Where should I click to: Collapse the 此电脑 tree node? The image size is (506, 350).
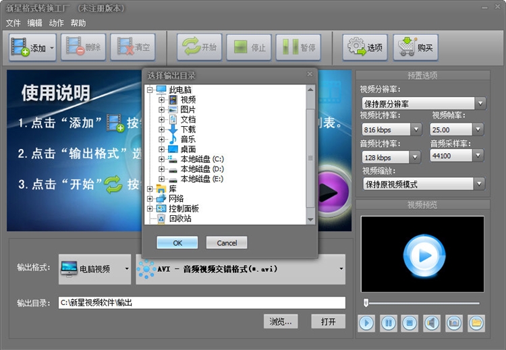(150, 90)
